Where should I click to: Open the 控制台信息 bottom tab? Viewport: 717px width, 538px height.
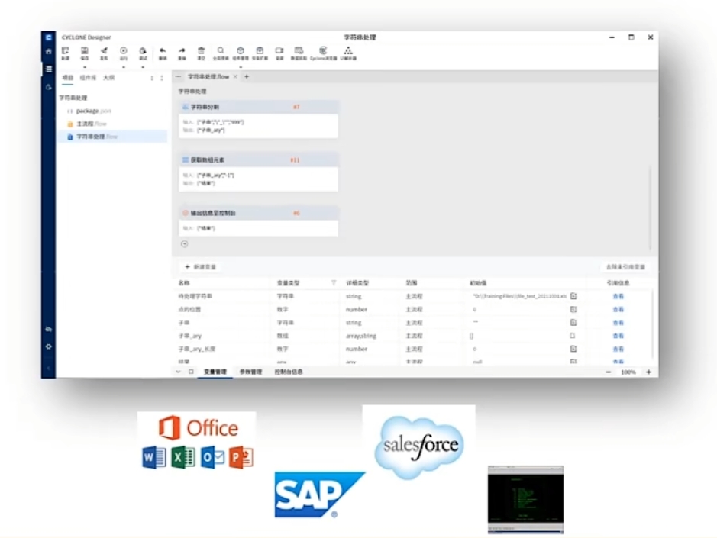pos(289,372)
